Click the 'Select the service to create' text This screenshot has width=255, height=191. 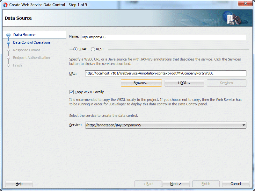pyautogui.click(x=104, y=116)
